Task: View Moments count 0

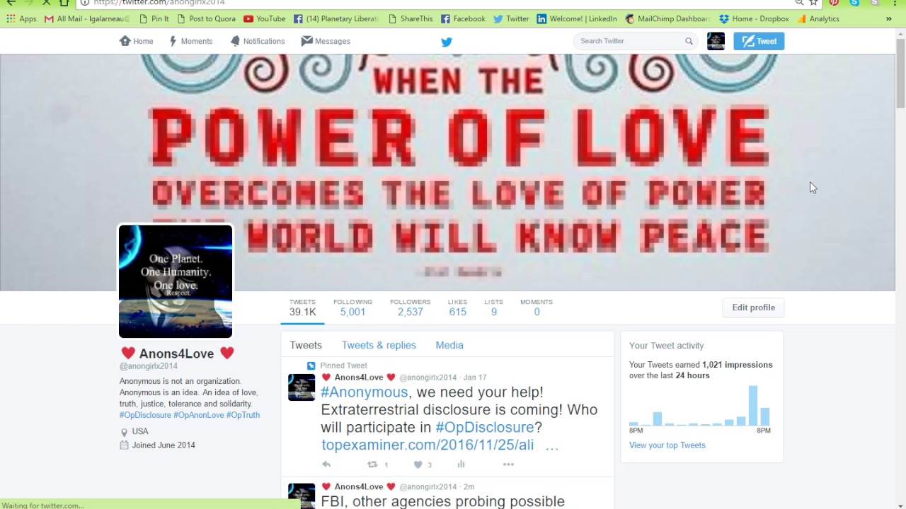Action: coord(537,308)
